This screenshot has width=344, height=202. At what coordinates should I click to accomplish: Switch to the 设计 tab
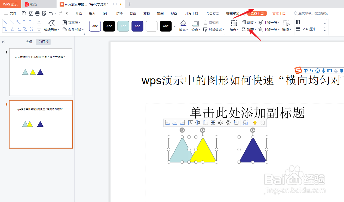pos(106,13)
